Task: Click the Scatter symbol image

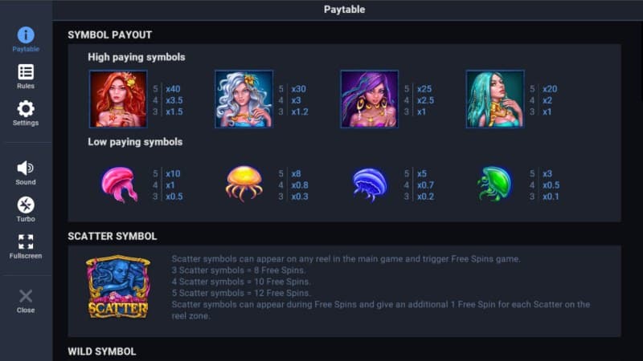Action: click(118, 287)
